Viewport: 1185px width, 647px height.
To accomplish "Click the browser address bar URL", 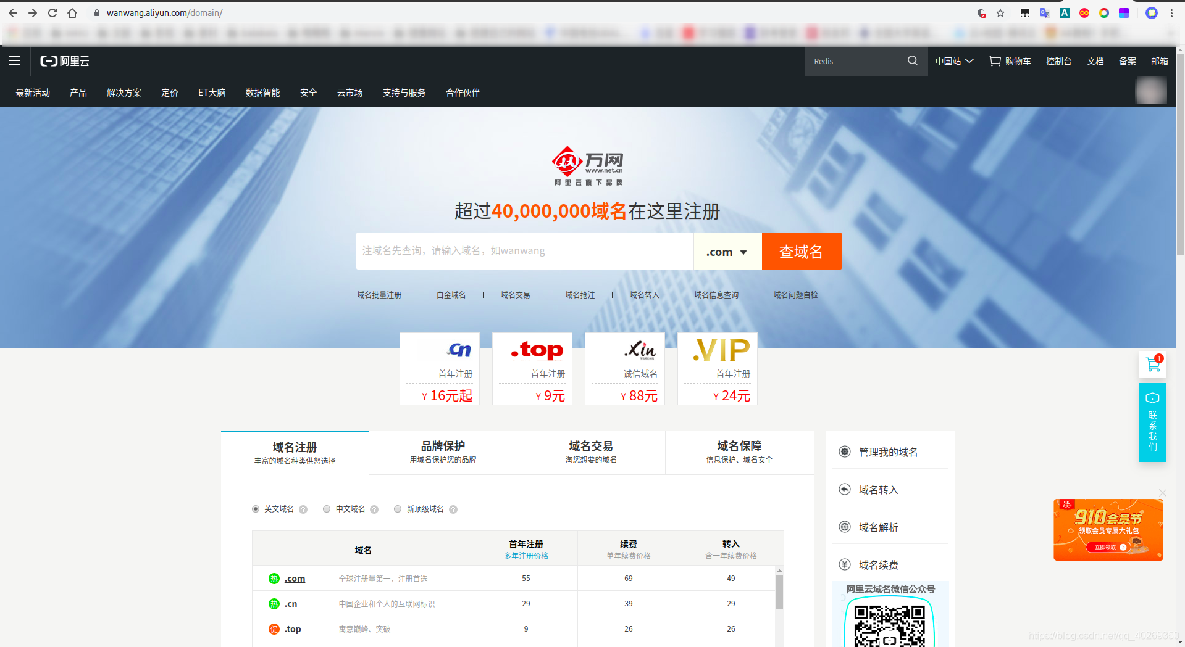I will pyautogui.click(x=164, y=13).
